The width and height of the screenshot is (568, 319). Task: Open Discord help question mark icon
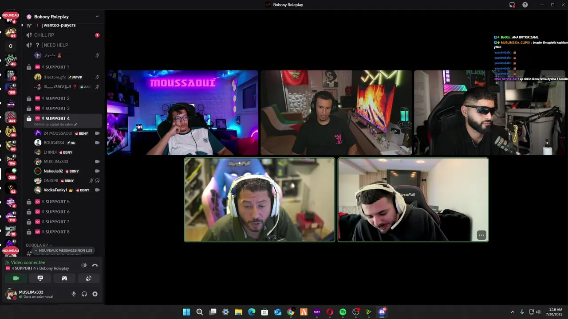click(x=525, y=5)
